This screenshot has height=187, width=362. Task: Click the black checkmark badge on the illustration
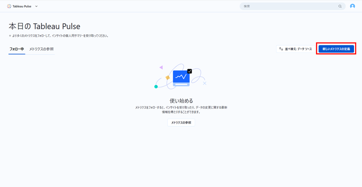[190, 71]
